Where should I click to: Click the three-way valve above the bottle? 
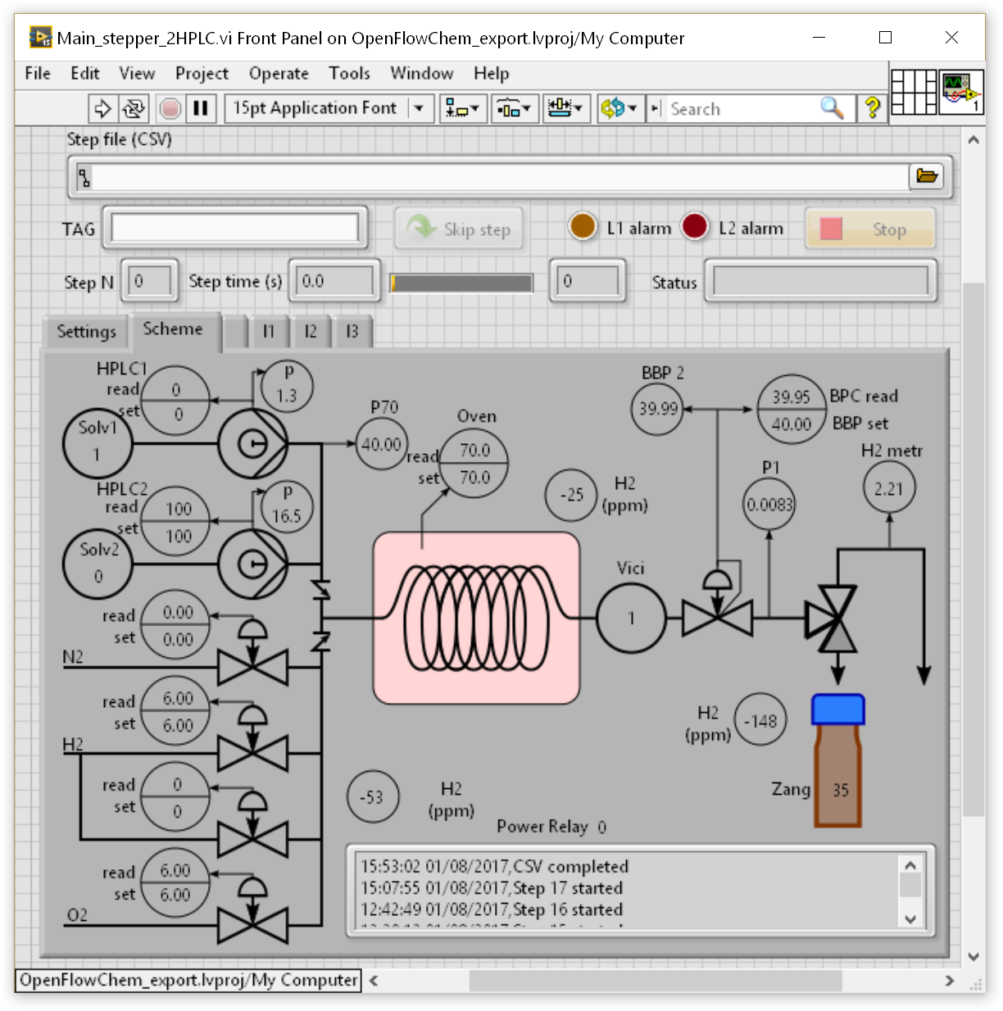[x=834, y=619]
